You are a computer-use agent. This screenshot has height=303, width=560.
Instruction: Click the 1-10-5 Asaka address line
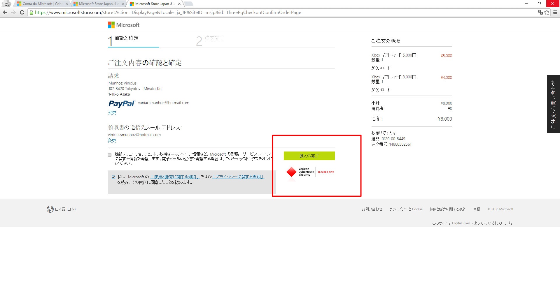[x=119, y=94]
